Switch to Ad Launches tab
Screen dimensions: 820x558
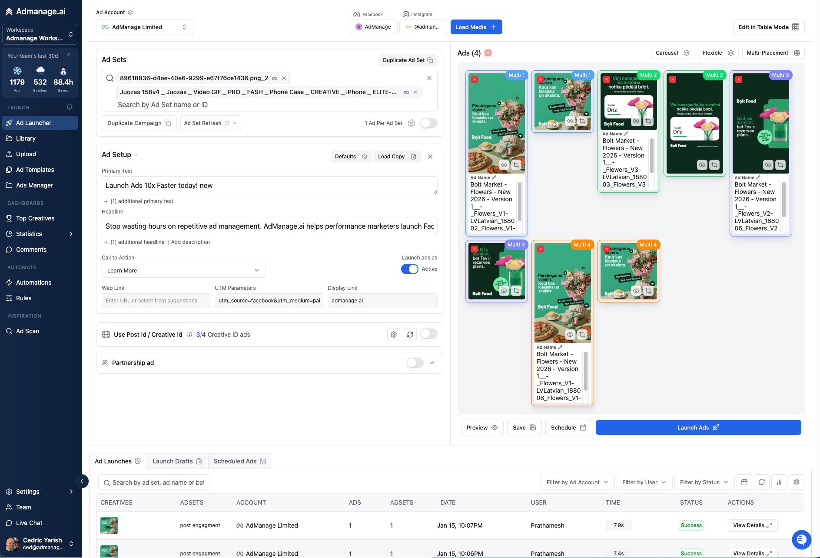point(117,461)
